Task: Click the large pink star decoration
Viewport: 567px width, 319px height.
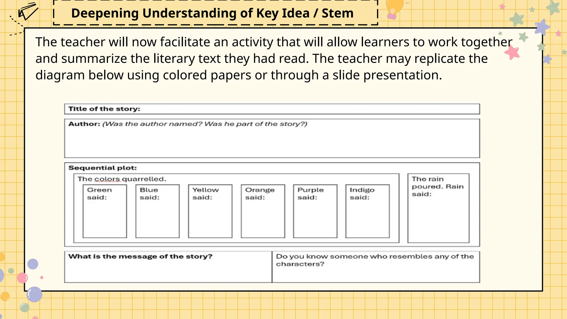Action: [512, 52]
